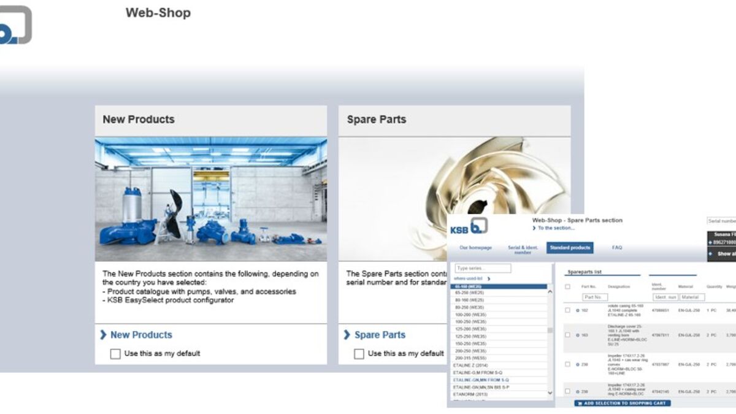This screenshot has height=414, width=736.
Task: Click the 'Spare Parts' card heading
Action: coord(377,120)
